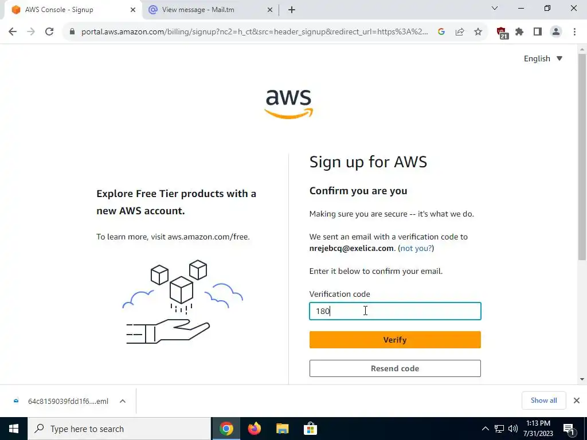Focus the Verification code input field
This screenshot has height=440, width=587.
tap(395, 311)
